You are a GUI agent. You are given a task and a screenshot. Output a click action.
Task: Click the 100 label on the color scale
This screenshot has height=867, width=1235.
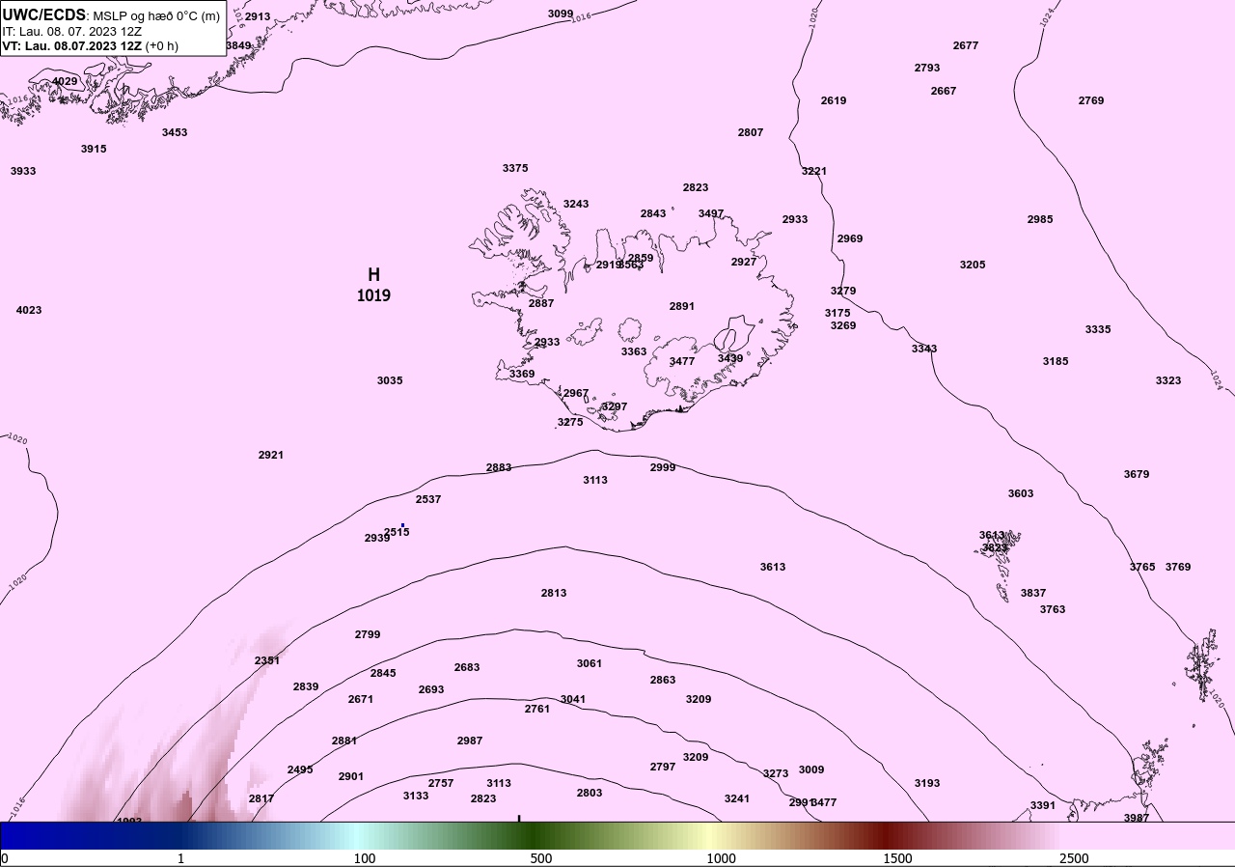pos(365,858)
